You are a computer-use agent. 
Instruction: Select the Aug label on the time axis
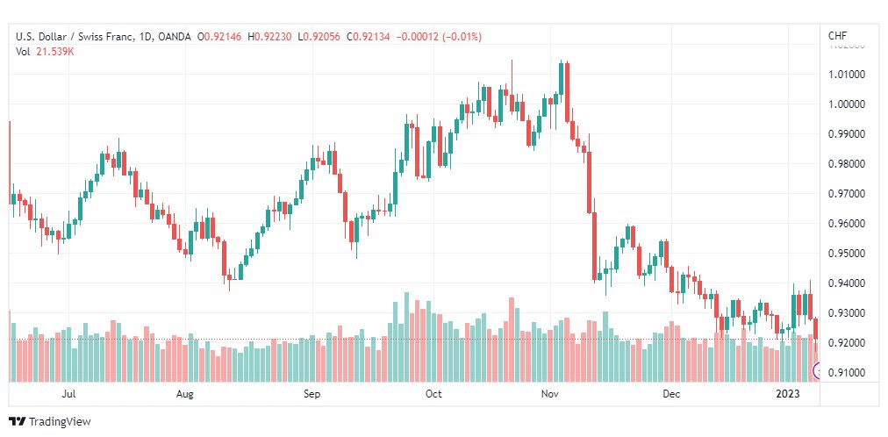click(184, 394)
